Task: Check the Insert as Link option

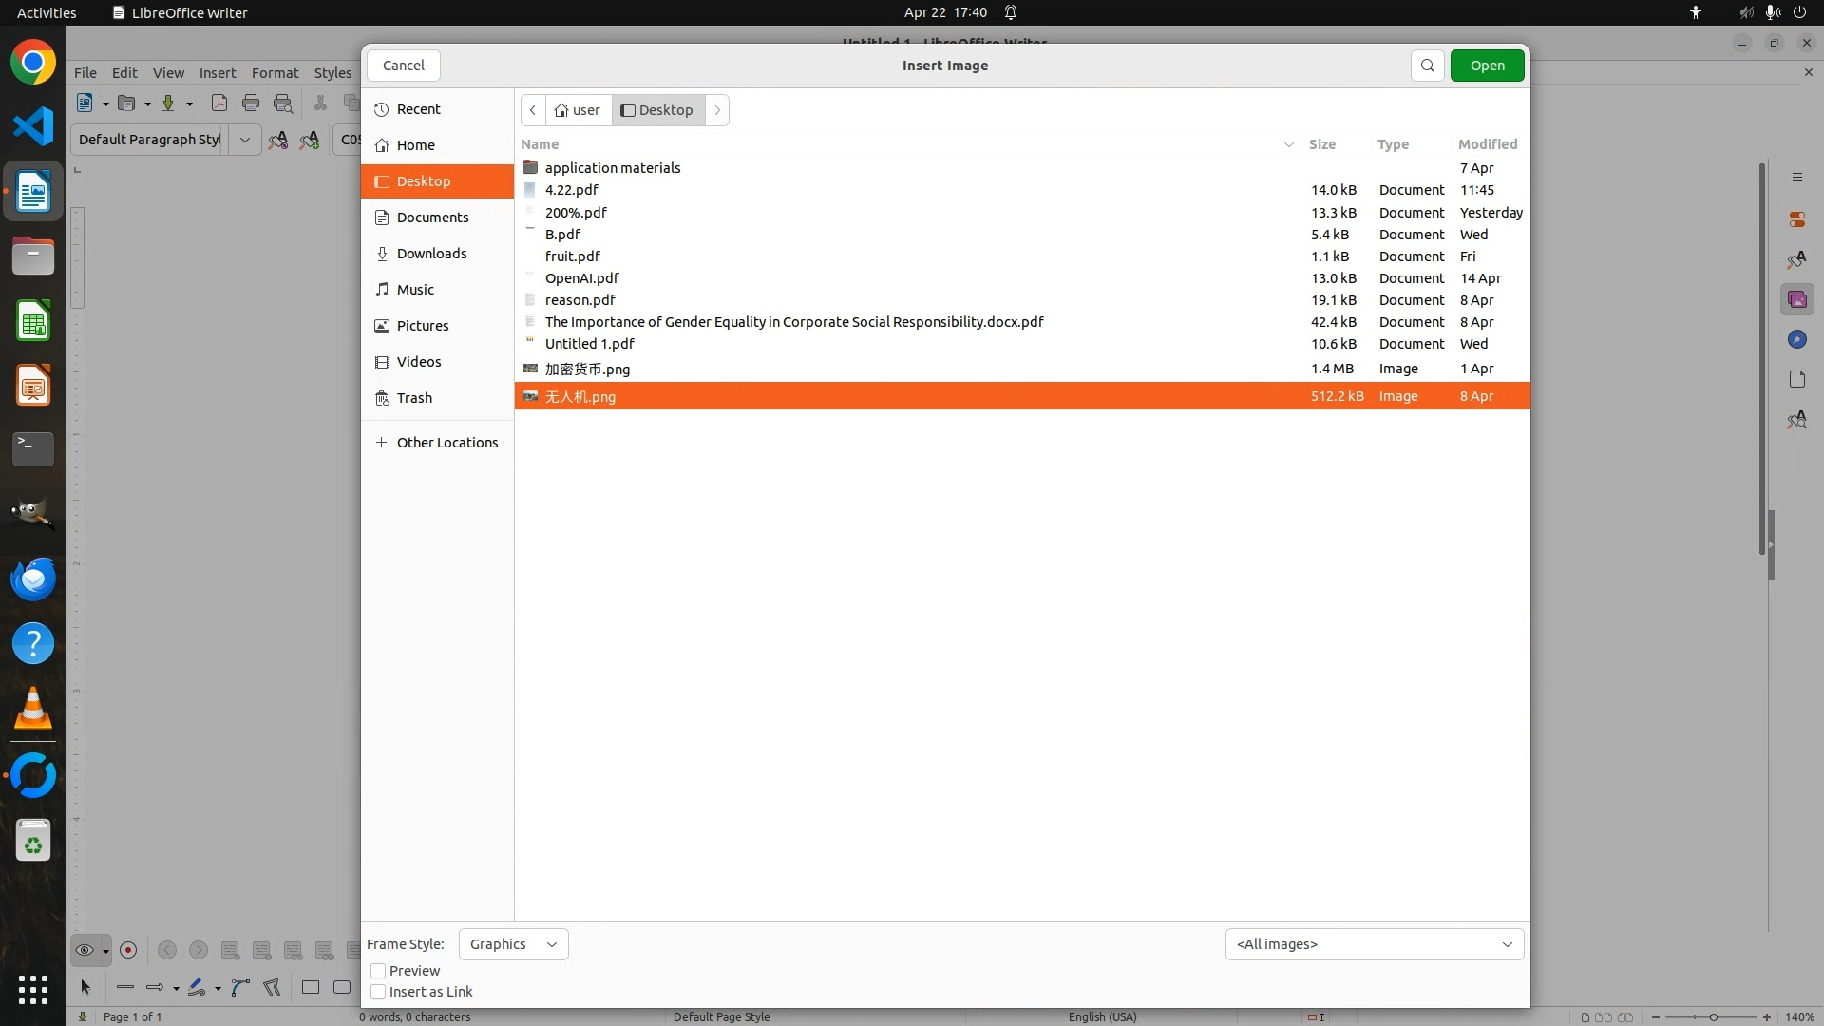Action: point(378,992)
